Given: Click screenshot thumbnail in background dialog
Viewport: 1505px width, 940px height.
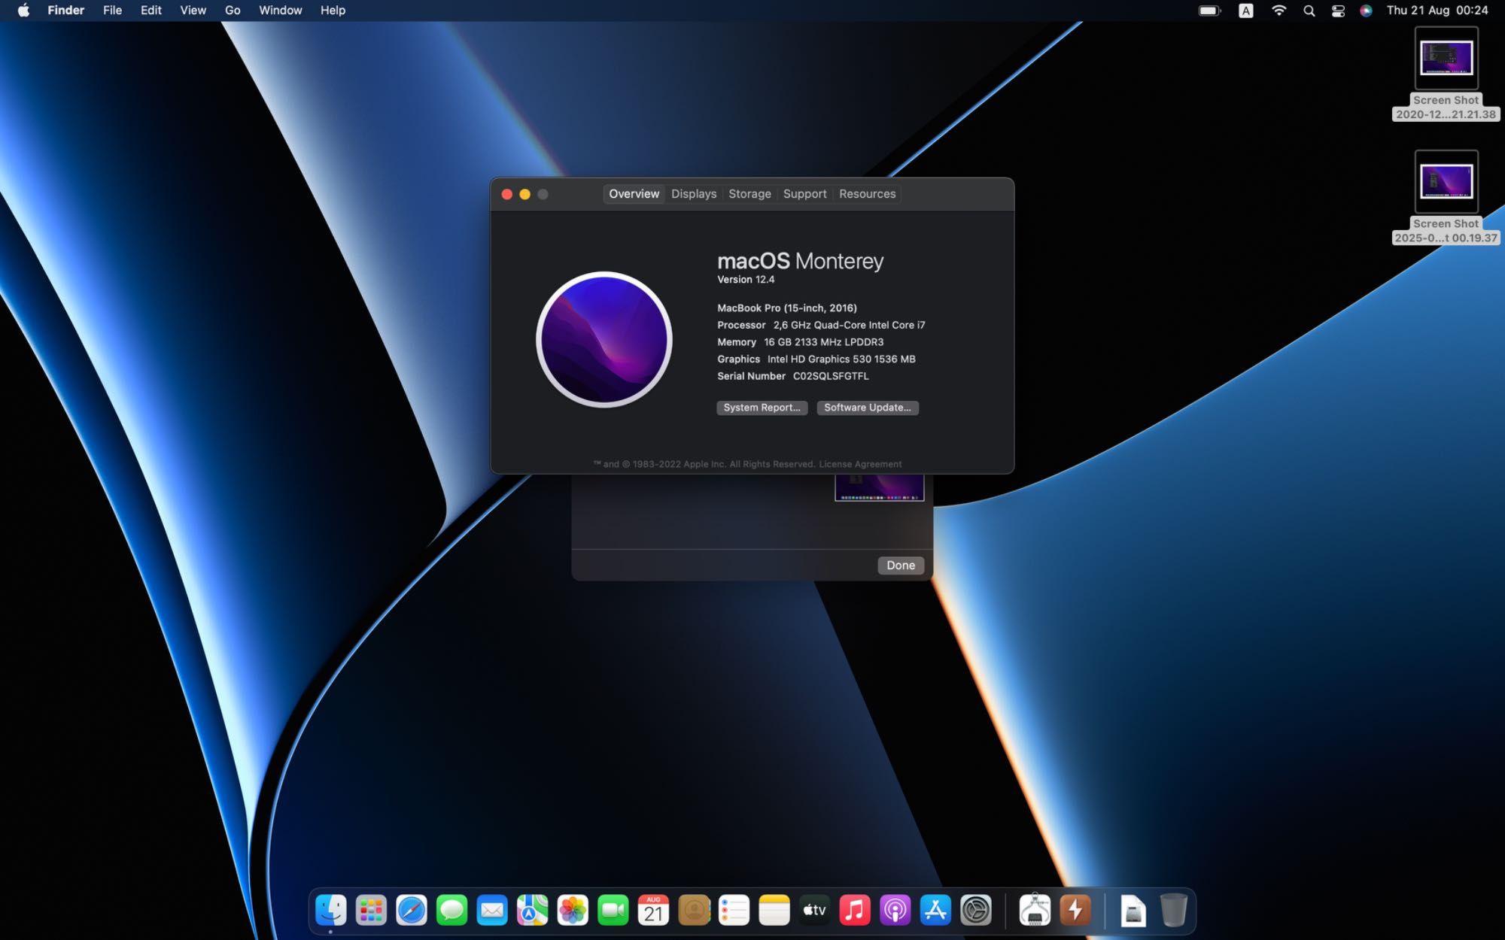Looking at the screenshot, I should (879, 487).
